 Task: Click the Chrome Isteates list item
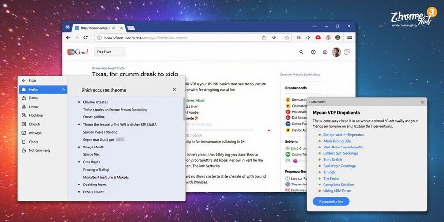[95, 102]
